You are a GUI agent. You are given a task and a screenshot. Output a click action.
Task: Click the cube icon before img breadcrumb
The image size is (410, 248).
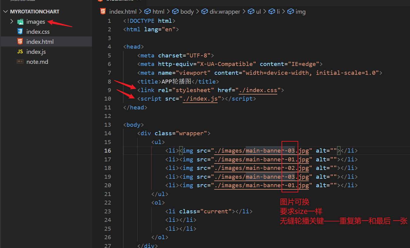(291, 12)
